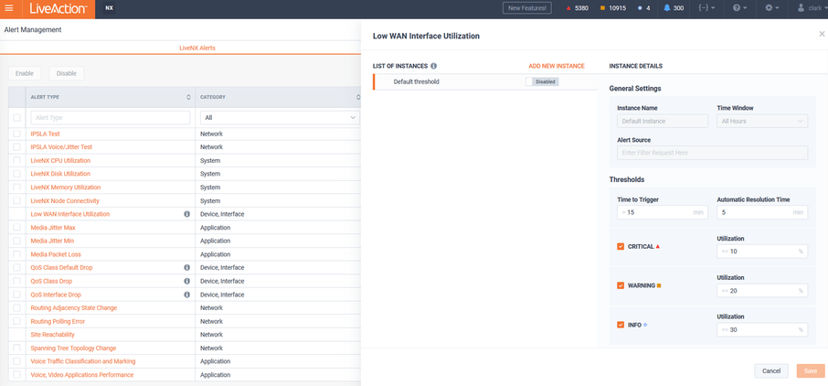The image size is (828, 386).
Task: Open warning alerts count 10915
Action: 613,8
